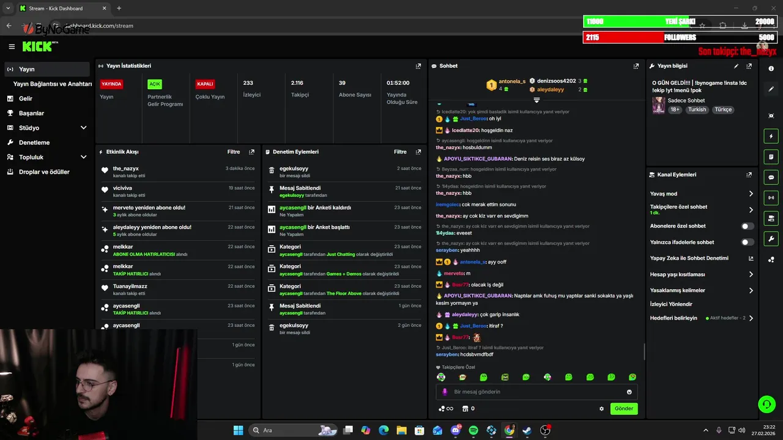This screenshot has width=783, height=440.
Task: Expand the Topluluk sidebar section
Action: (83, 157)
